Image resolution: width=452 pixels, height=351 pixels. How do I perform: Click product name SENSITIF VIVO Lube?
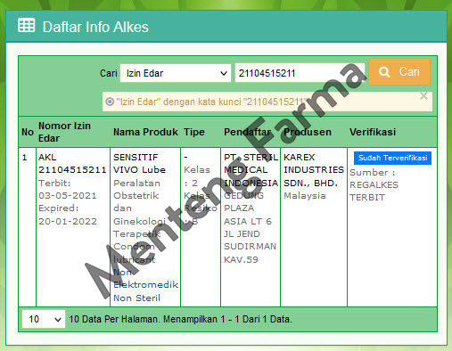[139, 163]
